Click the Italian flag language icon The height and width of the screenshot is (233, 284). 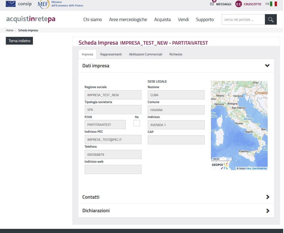(273, 4)
